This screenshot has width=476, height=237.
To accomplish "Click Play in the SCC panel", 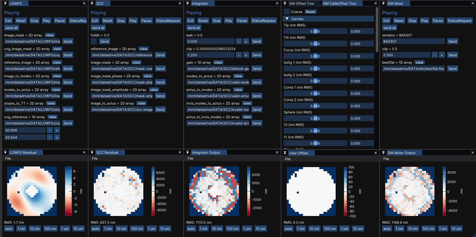I will (x=133, y=21).
